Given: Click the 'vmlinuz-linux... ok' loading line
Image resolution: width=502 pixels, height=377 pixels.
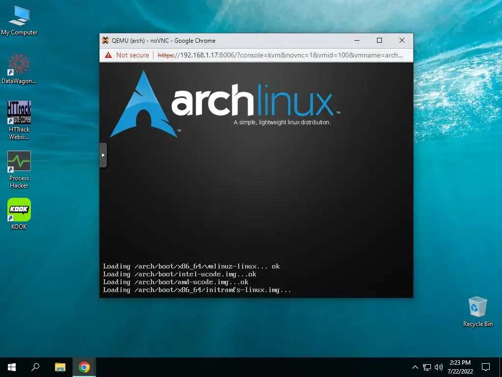Looking at the screenshot, I should (192, 267).
